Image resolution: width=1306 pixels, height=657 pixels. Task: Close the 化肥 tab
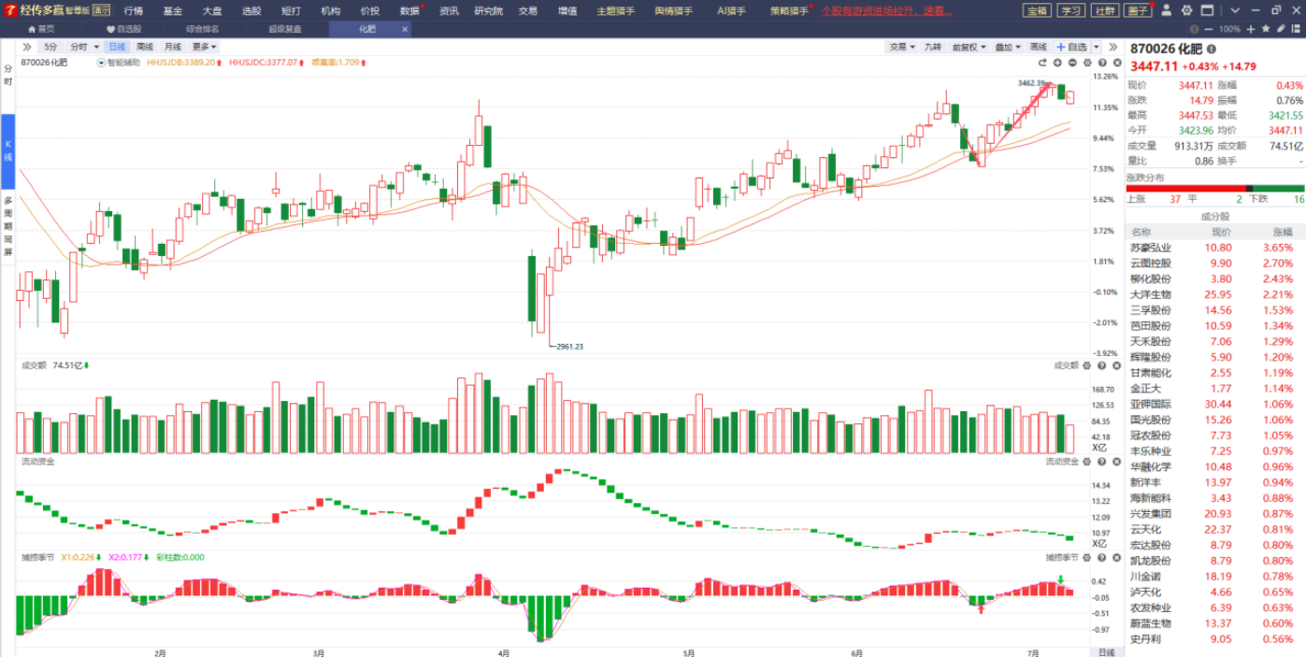(405, 29)
